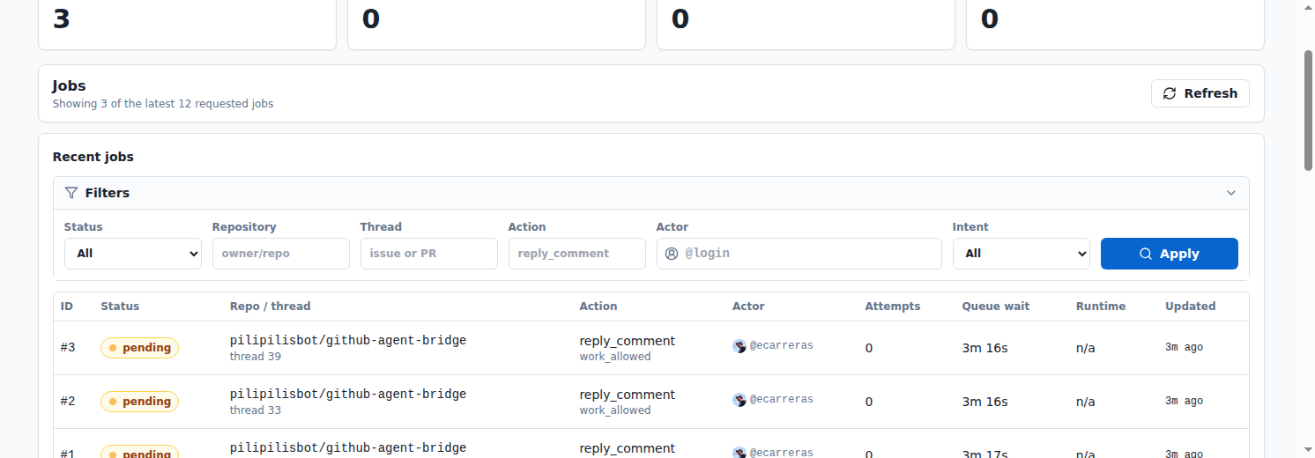Click 3m 16s queue wait of job #2
This screenshot has width=1315, height=458.
tap(984, 402)
